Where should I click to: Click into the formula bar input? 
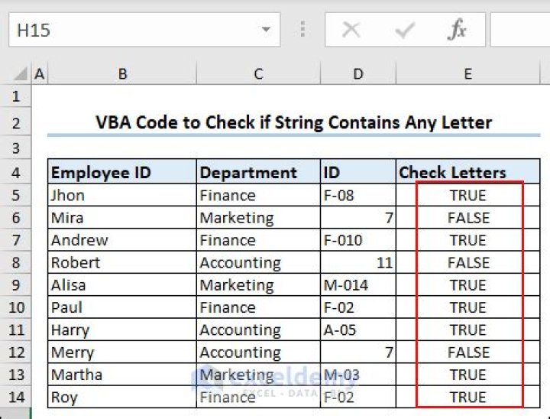(x=519, y=31)
